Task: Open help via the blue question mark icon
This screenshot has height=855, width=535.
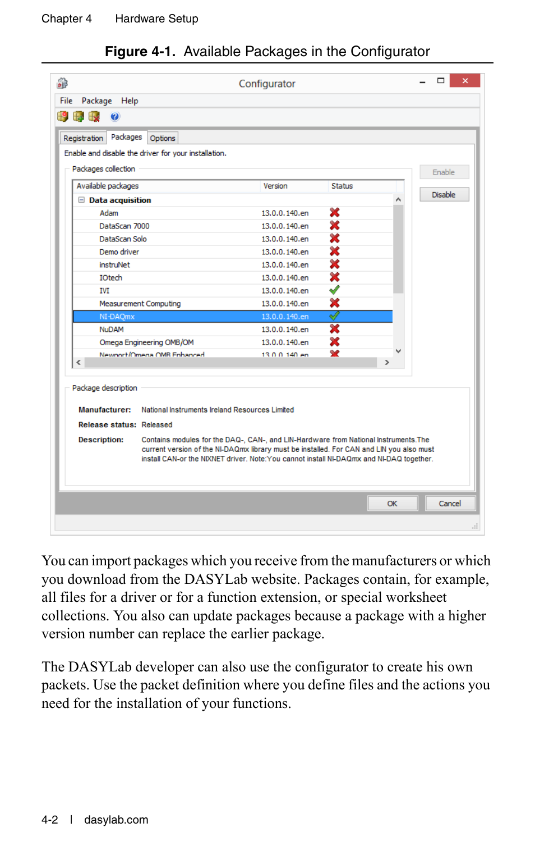Action: [115, 116]
